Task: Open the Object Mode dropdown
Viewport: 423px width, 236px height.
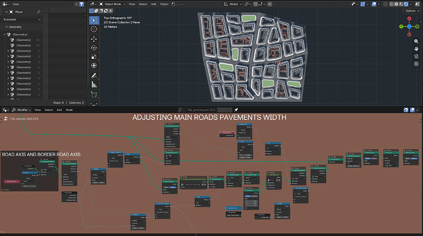Action: pyautogui.click(x=112, y=4)
